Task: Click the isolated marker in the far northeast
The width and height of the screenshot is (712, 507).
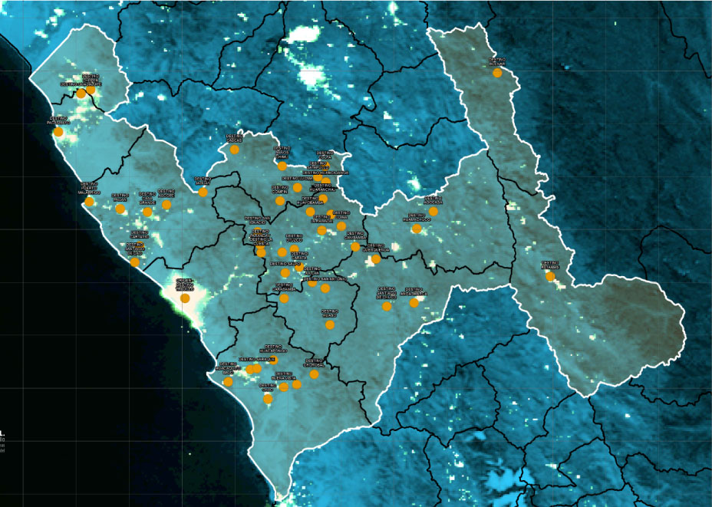Action: tap(497, 73)
